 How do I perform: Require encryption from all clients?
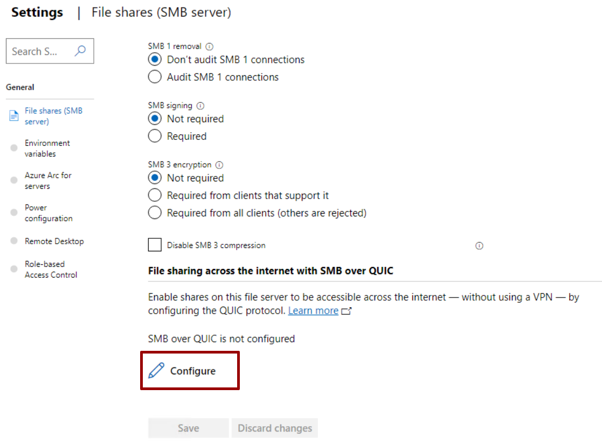point(155,213)
